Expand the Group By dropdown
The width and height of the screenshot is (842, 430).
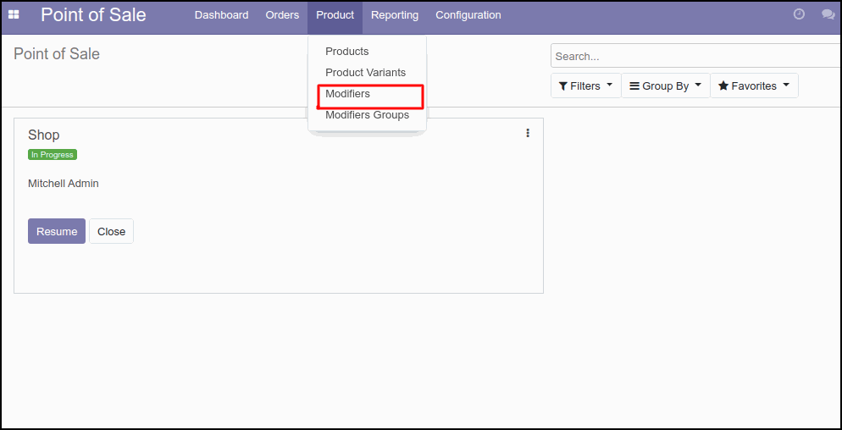[666, 85]
